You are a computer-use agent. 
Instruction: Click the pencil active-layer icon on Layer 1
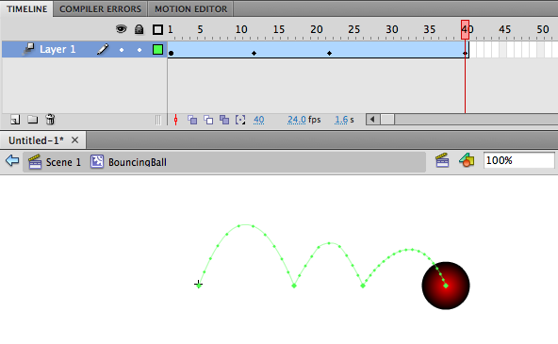(103, 49)
